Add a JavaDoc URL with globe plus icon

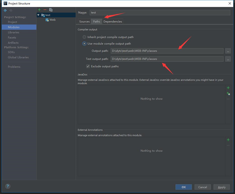228,94
